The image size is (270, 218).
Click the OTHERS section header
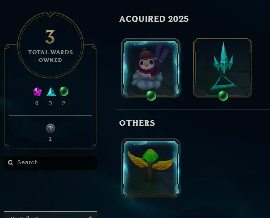pos(137,123)
